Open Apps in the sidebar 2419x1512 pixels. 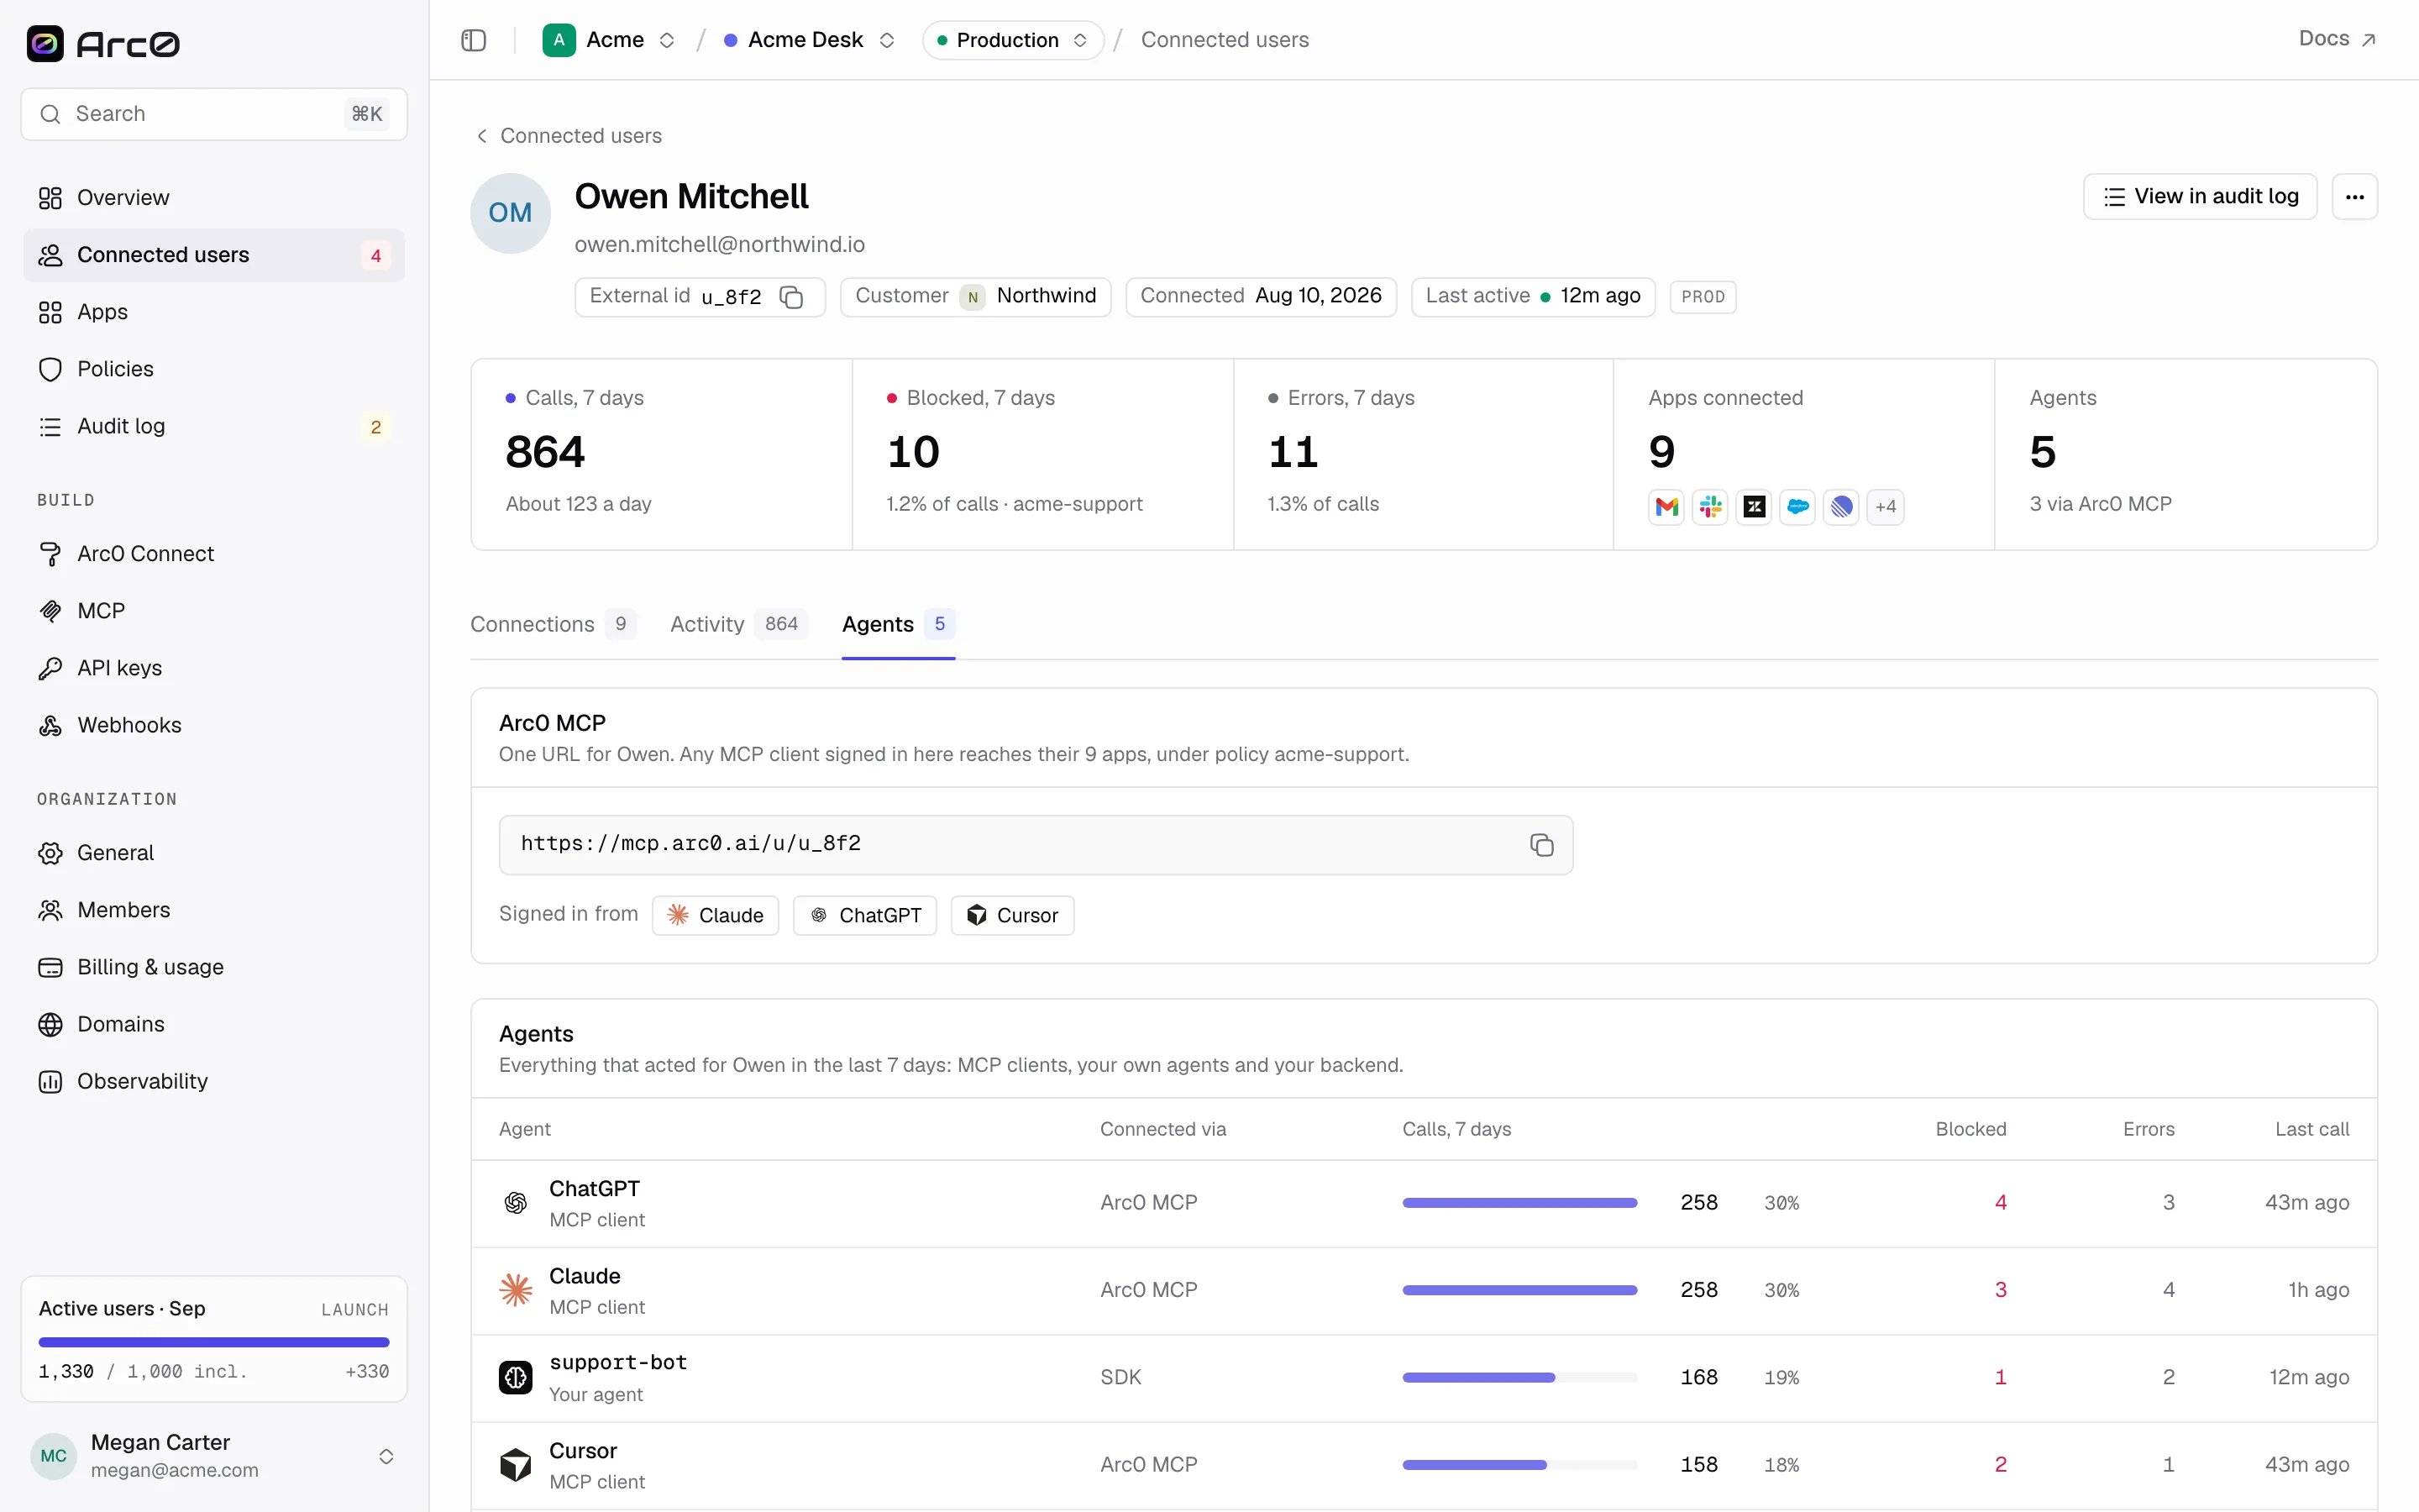tap(214, 312)
